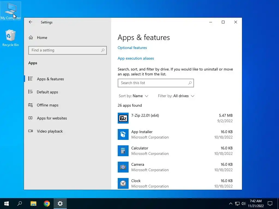Maximize the Settings window
The height and width of the screenshot is (209, 279).
click(x=223, y=22)
